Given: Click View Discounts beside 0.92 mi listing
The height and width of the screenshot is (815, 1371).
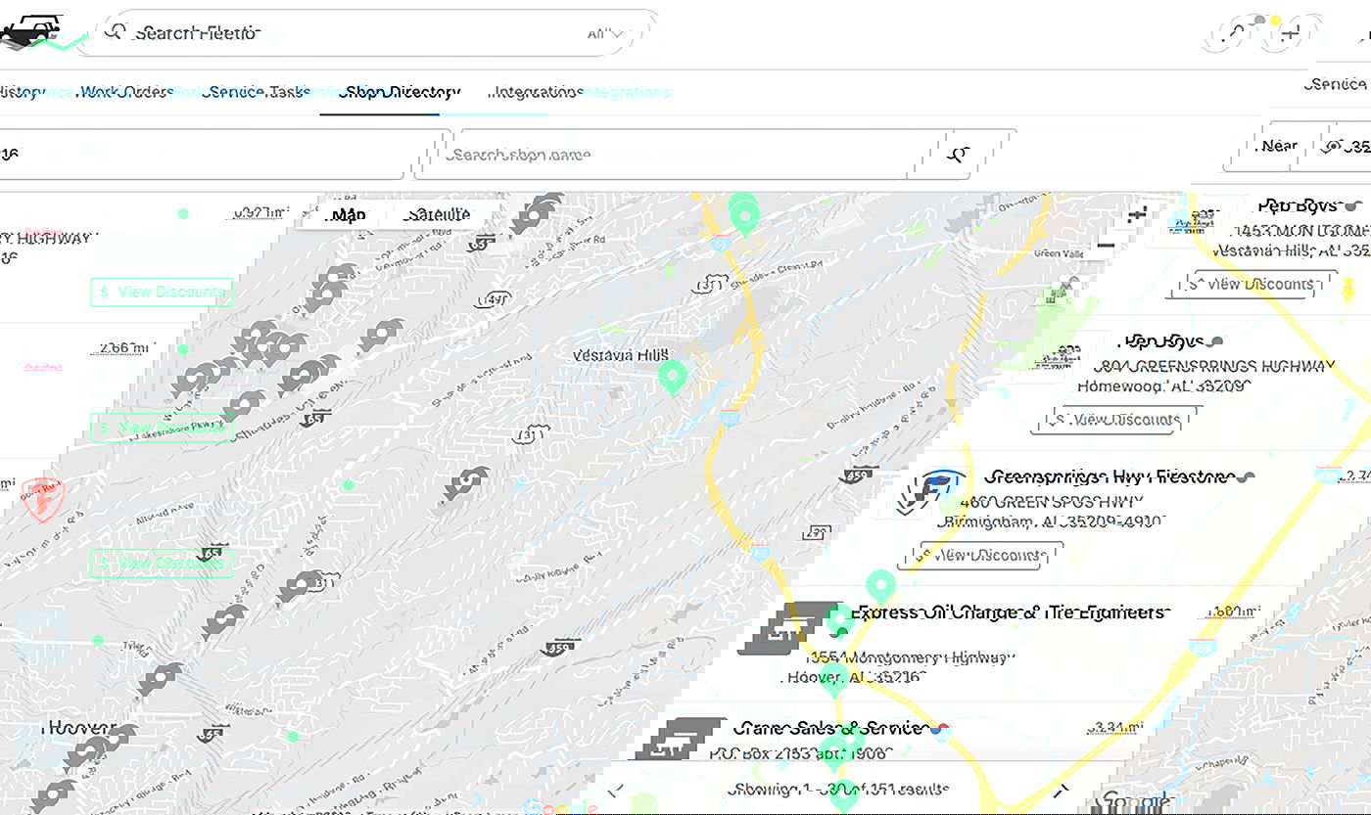Looking at the screenshot, I should tap(162, 292).
